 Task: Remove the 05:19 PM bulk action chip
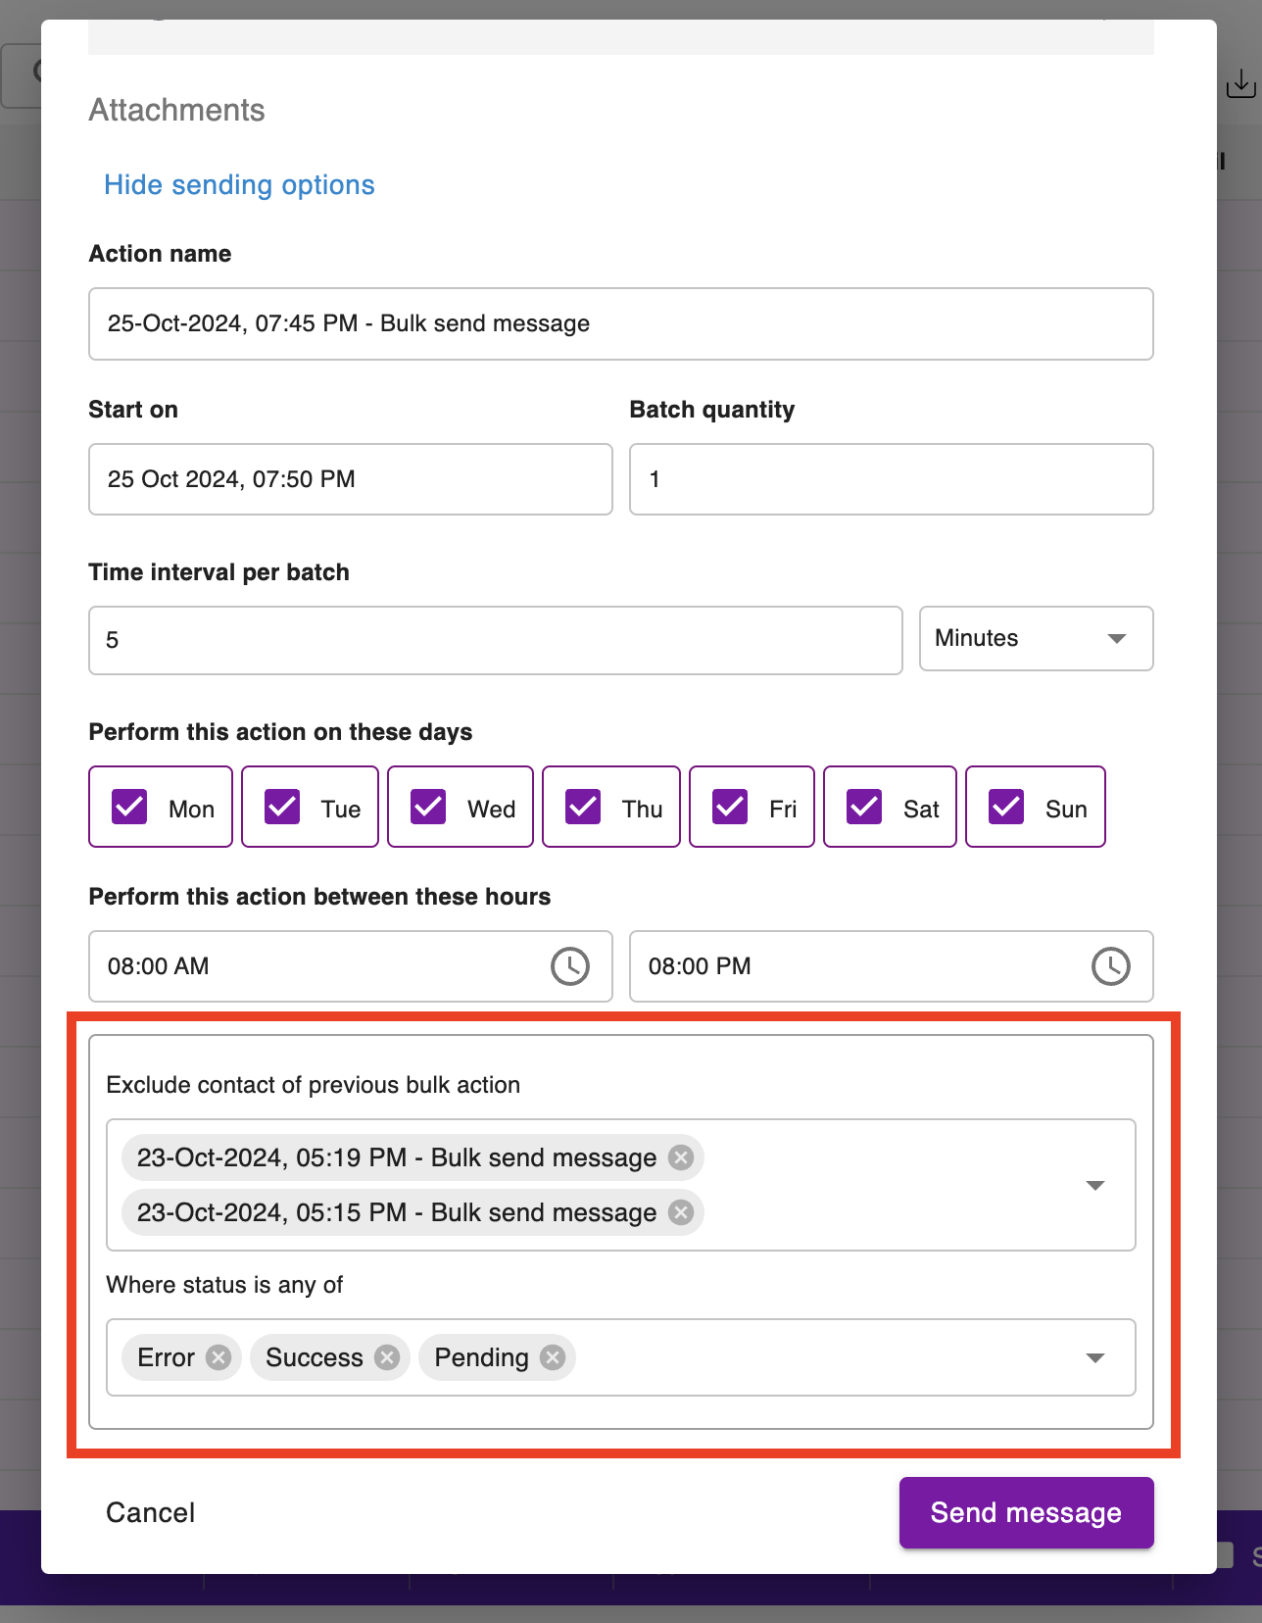pos(681,1157)
